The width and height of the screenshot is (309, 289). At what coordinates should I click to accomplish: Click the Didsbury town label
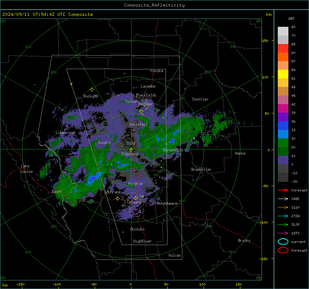(130, 154)
